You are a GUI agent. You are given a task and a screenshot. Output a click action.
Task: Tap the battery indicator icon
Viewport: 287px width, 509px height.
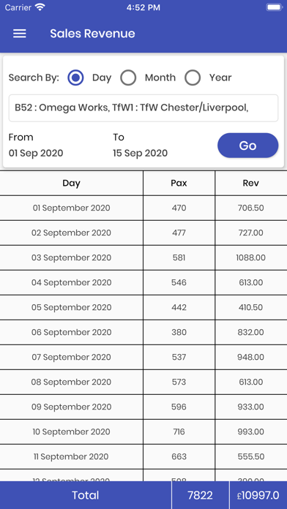275,7
